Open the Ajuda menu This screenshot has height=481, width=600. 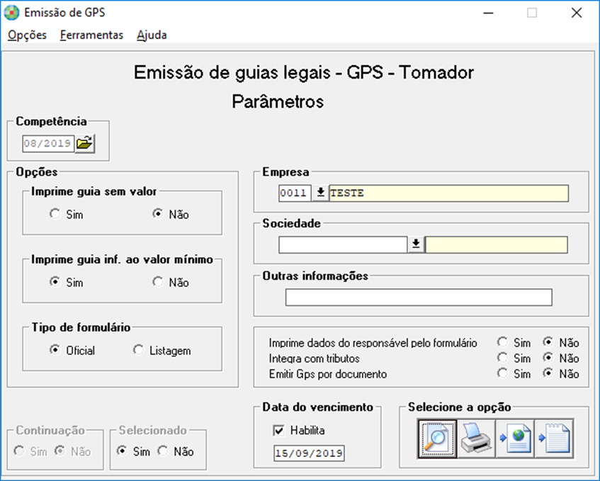coord(152,35)
